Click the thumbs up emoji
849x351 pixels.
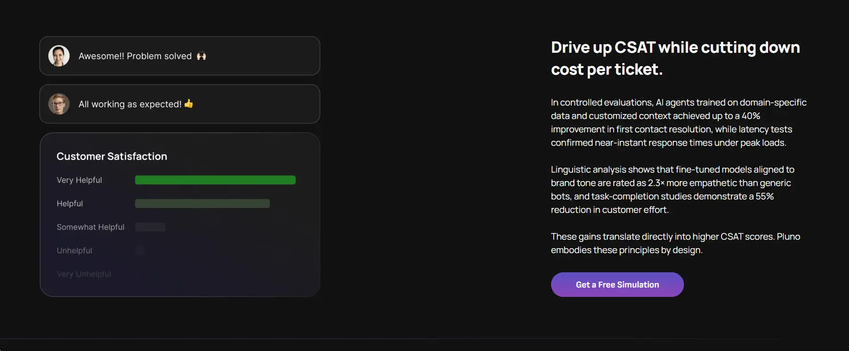[x=189, y=104]
